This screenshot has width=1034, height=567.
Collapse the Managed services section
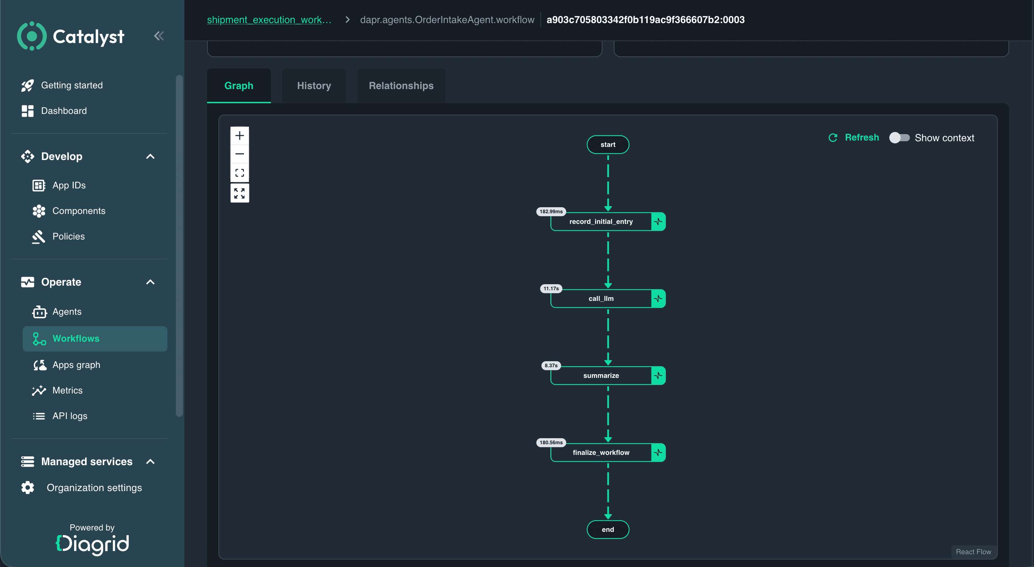(x=150, y=462)
